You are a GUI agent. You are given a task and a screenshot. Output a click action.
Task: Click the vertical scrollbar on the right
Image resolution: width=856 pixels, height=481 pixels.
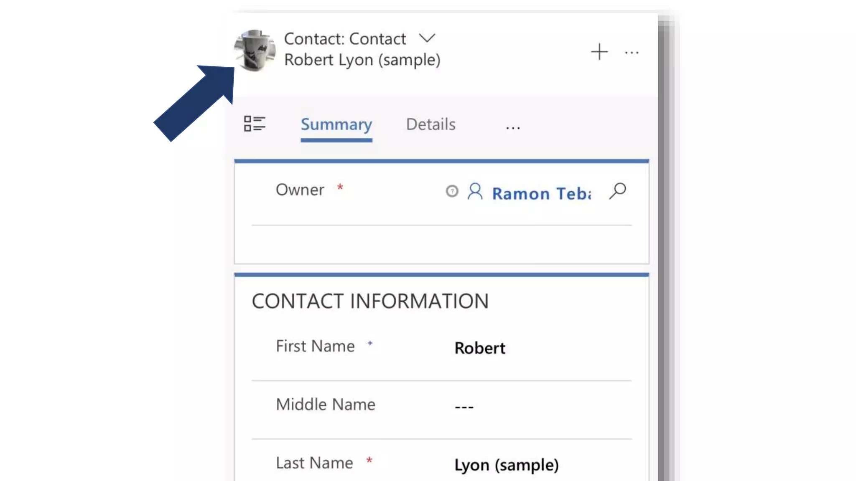666,251
